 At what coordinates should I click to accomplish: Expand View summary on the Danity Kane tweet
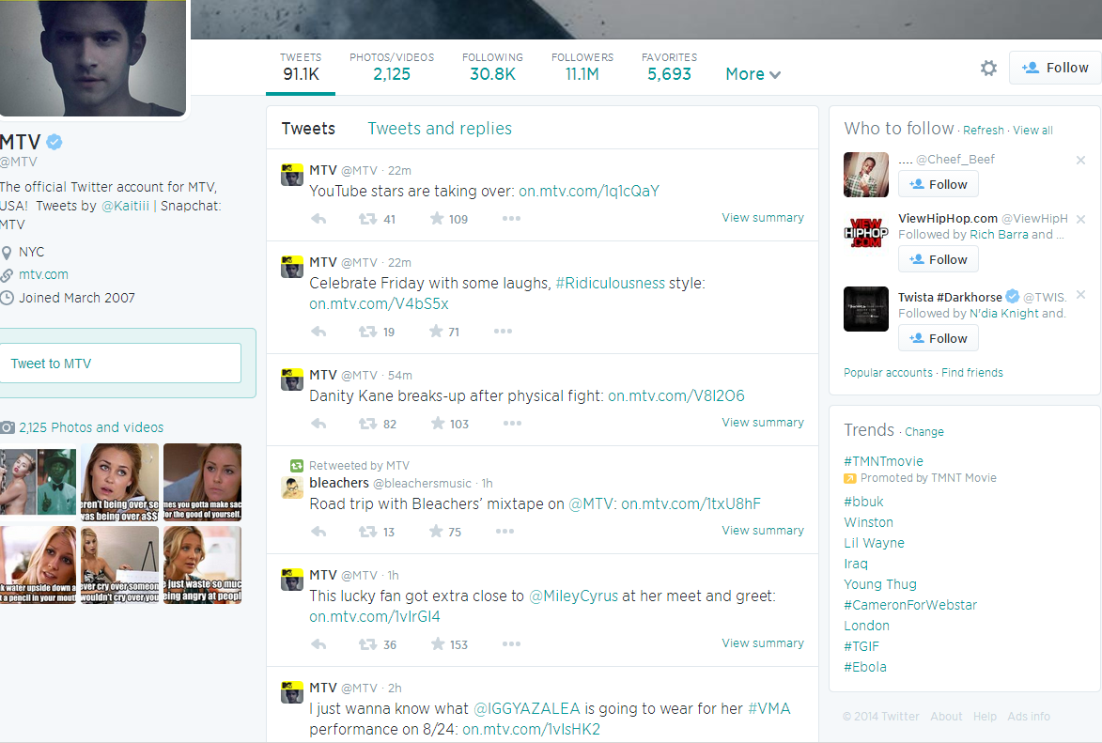[x=762, y=423]
